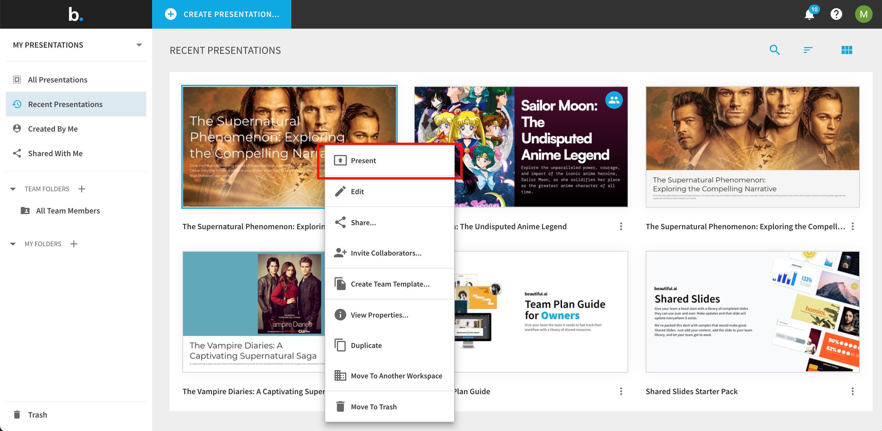
Task: Collapse the Team Folders section arrow
Action: pyautogui.click(x=13, y=189)
